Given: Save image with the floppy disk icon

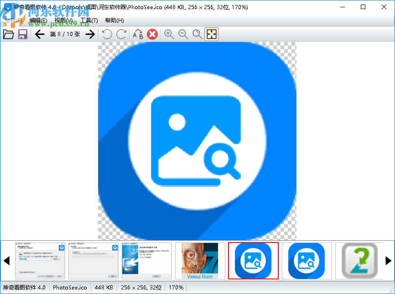Looking at the screenshot, I should 23,34.
